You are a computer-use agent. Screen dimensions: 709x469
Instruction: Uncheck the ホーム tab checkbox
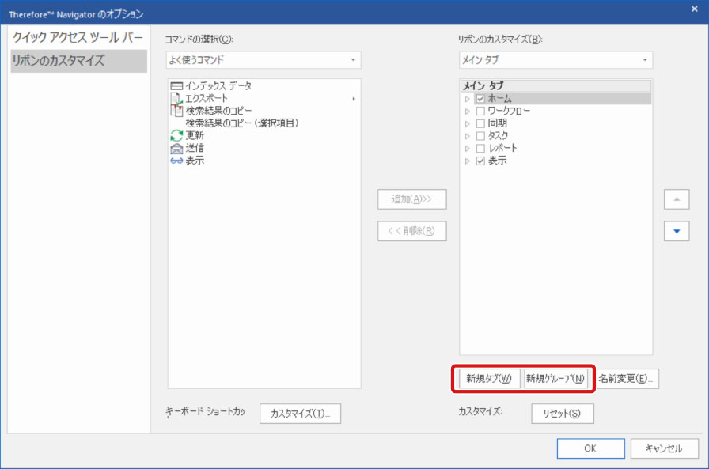[480, 99]
